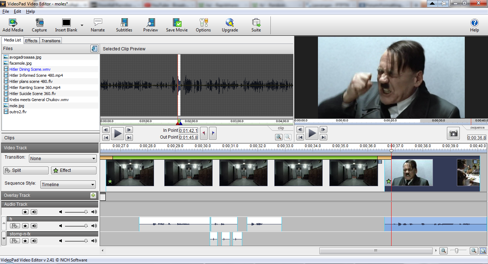The width and height of the screenshot is (488, 264).
Task: Take a snapshot with the camera icon
Action: pos(453,133)
